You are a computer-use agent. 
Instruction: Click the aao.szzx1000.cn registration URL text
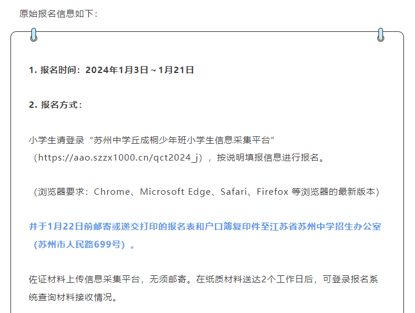118,158
